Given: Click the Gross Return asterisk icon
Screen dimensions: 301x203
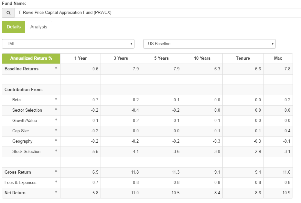Looking at the screenshot, I should (56, 172).
